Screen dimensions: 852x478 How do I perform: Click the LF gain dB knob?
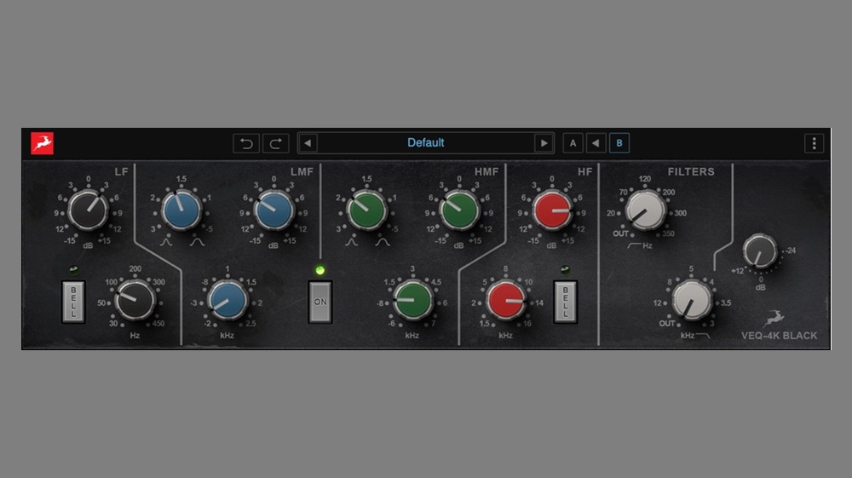point(88,210)
